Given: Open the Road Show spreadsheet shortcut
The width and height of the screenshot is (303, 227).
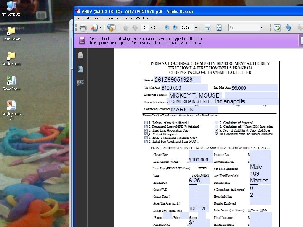Looking at the screenshot, I should point(11,83).
